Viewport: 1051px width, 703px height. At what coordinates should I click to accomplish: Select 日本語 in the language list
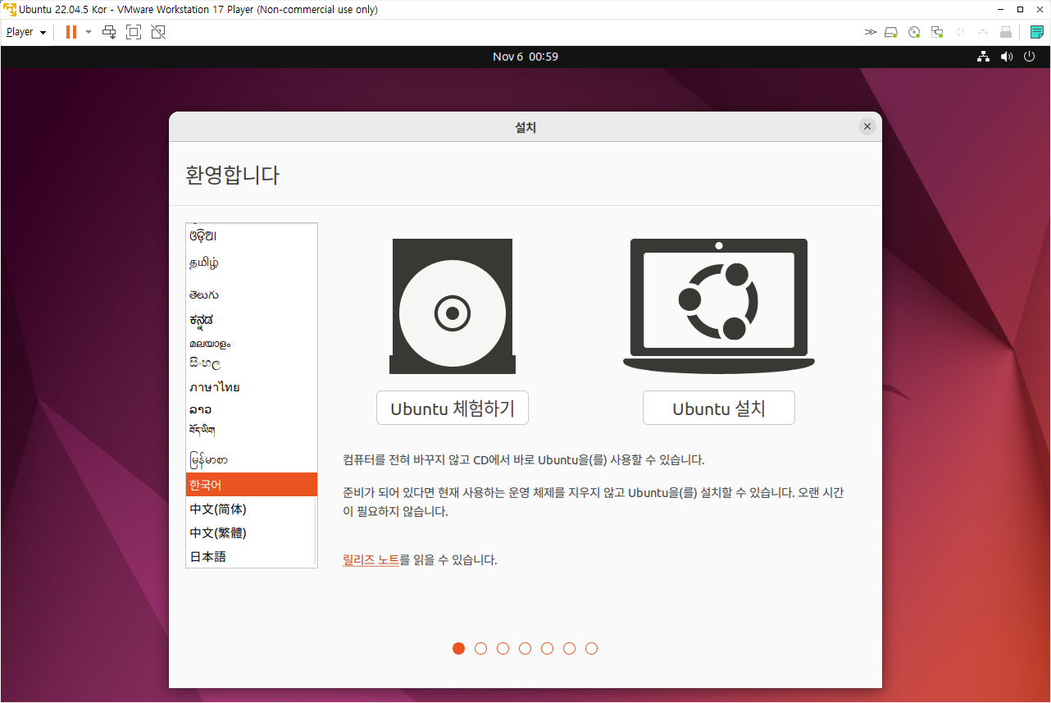252,557
